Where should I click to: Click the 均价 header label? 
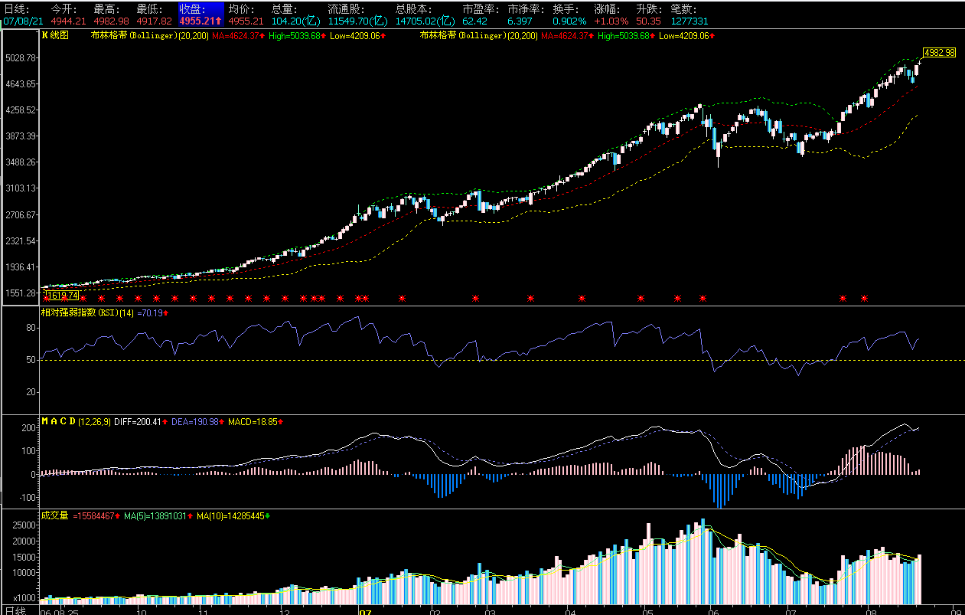[240, 9]
